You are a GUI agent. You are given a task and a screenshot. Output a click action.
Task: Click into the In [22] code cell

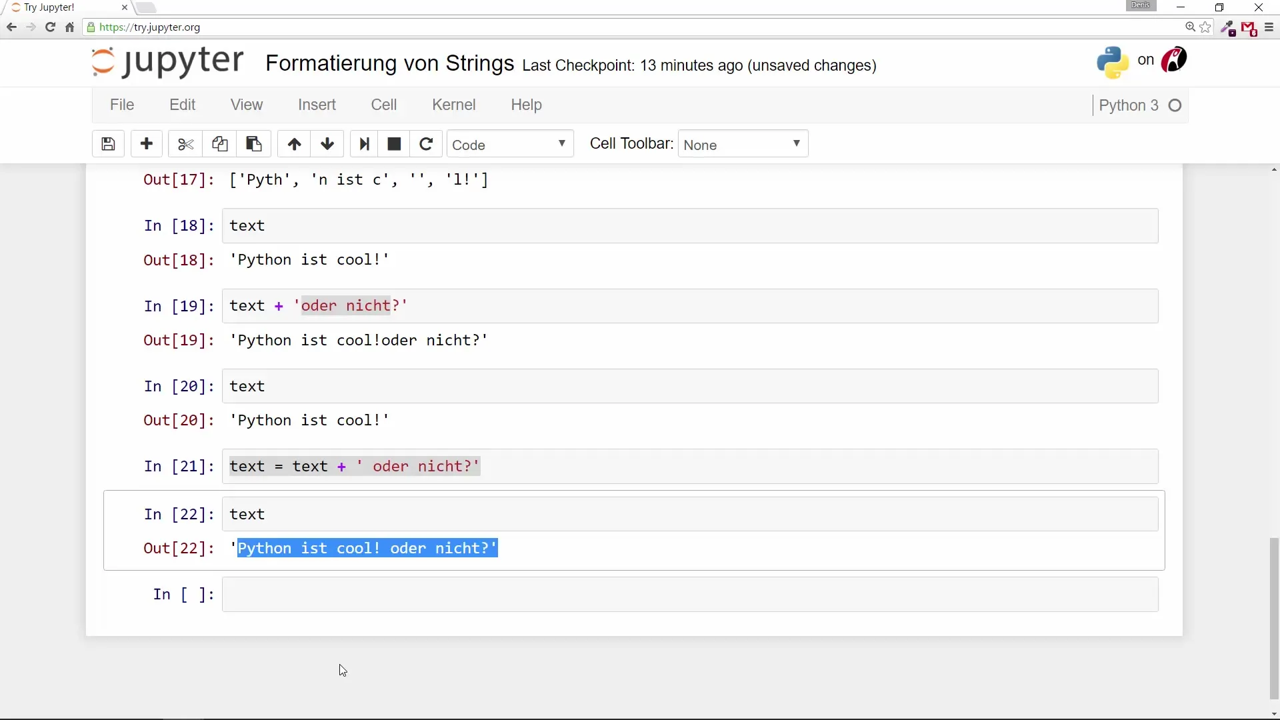[x=690, y=514]
